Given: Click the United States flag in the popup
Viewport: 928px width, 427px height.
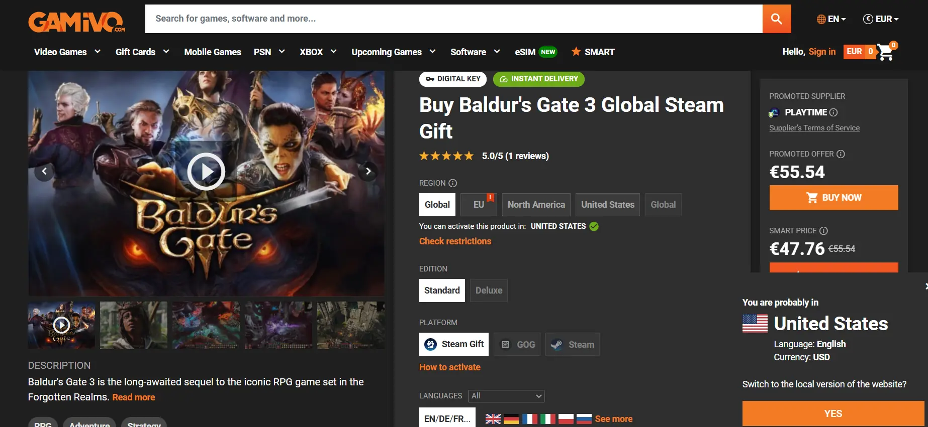Looking at the screenshot, I should [x=755, y=324].
